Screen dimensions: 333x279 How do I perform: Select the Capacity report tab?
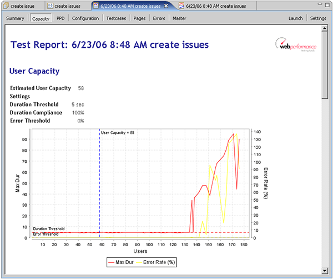point(41,18)
